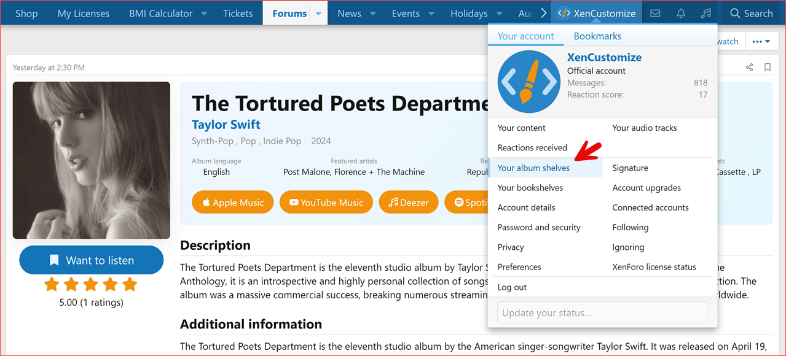Open Your content menu entry

coord(522,128)
